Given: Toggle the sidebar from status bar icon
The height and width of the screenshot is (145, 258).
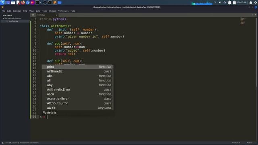Looking at the screenshot, I should pos(3,143).
